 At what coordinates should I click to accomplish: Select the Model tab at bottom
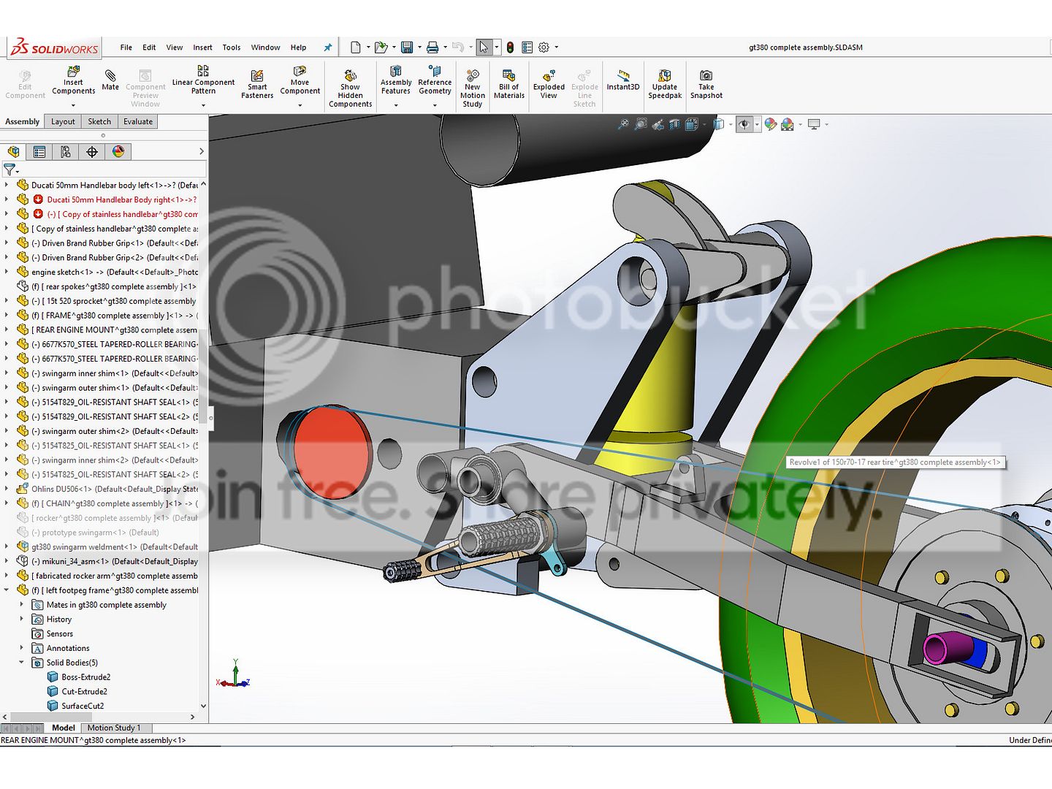[x=64, y=728]
